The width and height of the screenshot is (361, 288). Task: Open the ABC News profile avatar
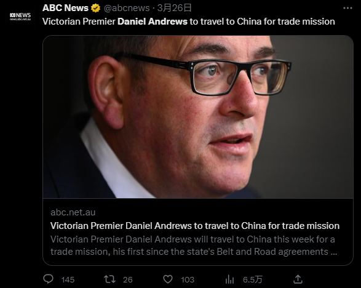point(20,17)
